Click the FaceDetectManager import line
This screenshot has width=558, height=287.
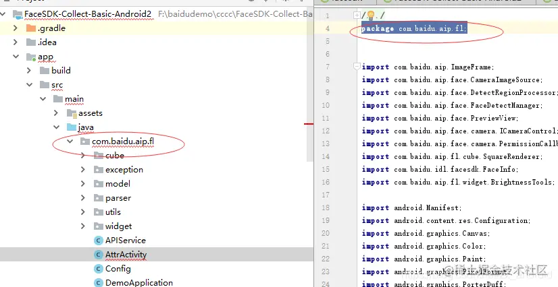coord(453,105)
